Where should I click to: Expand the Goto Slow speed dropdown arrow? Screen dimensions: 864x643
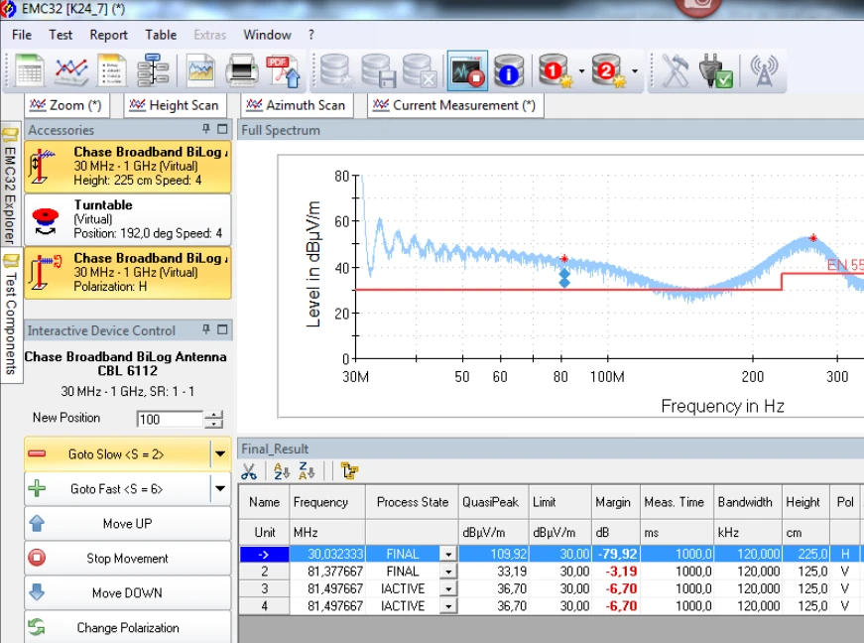[220, 454]
